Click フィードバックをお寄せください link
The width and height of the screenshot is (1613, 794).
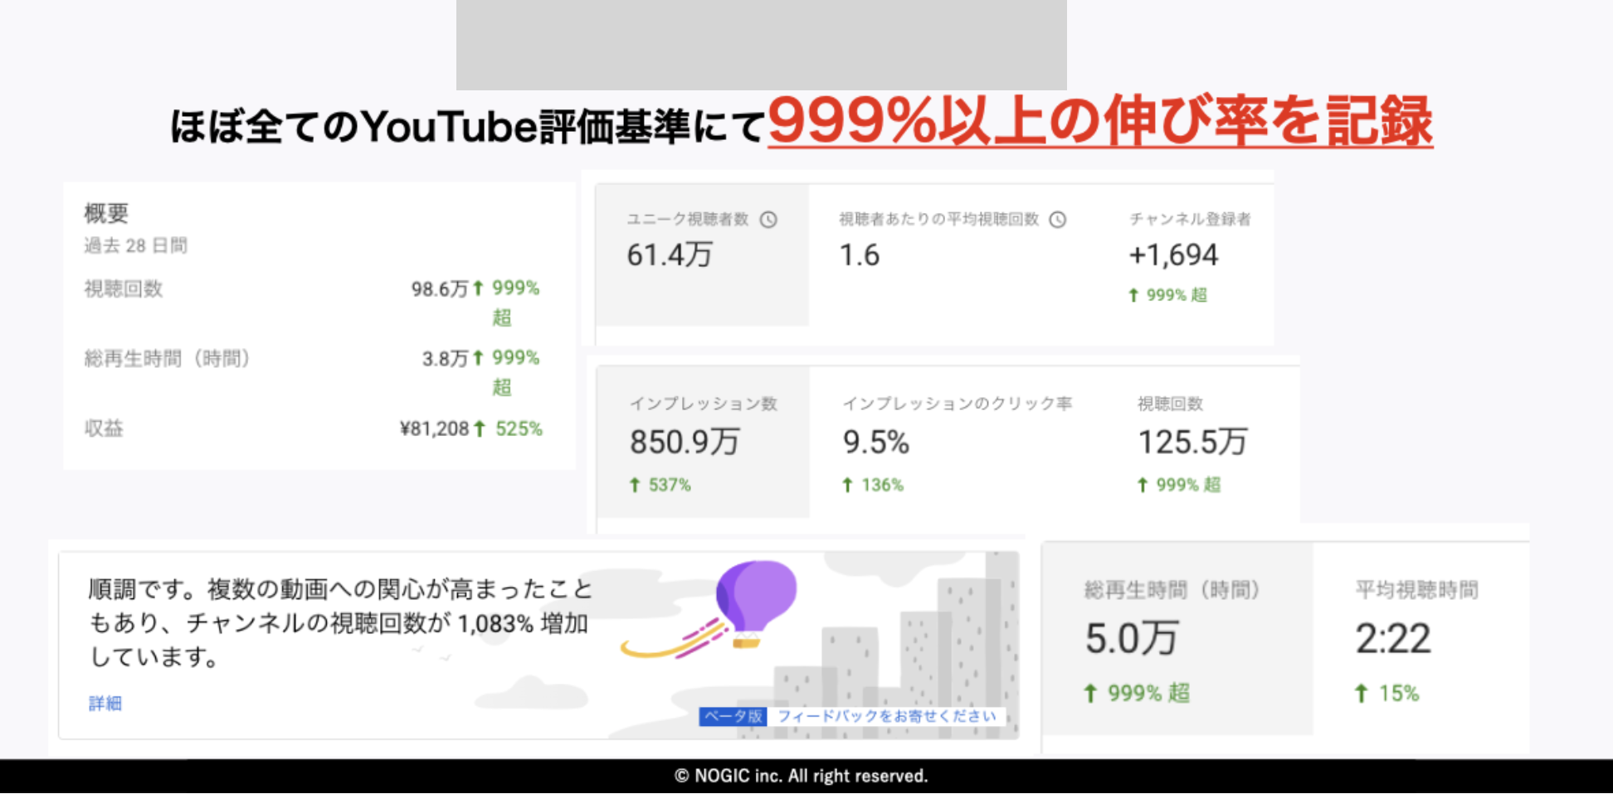point(887,716)
